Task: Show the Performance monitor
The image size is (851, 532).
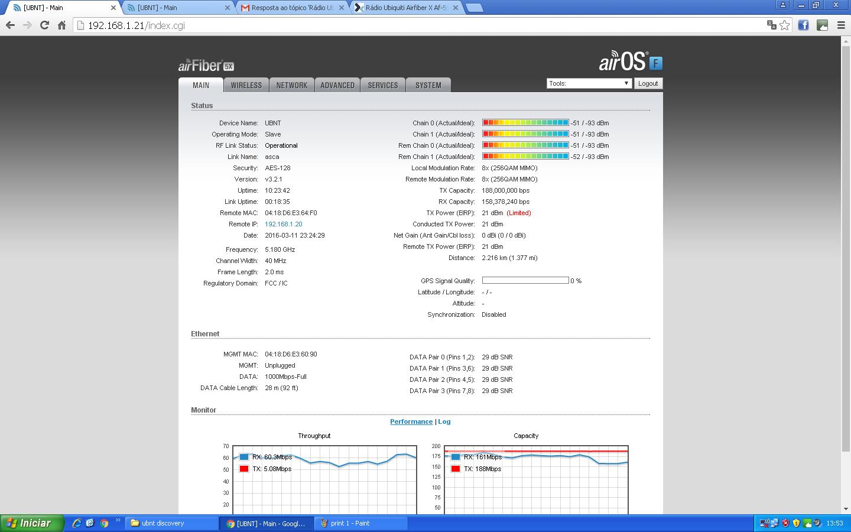Action: pyautogui.click(x=411, y=421)
